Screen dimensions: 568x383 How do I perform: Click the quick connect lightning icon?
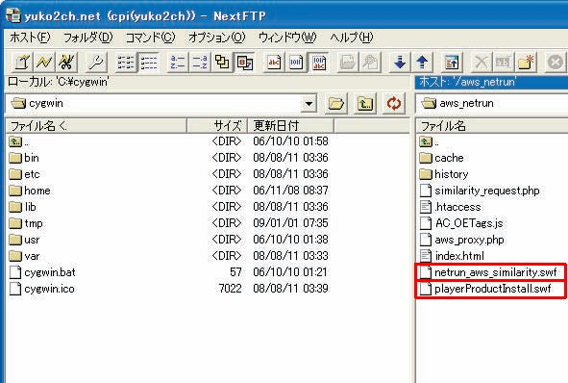[x=44, y=63]
